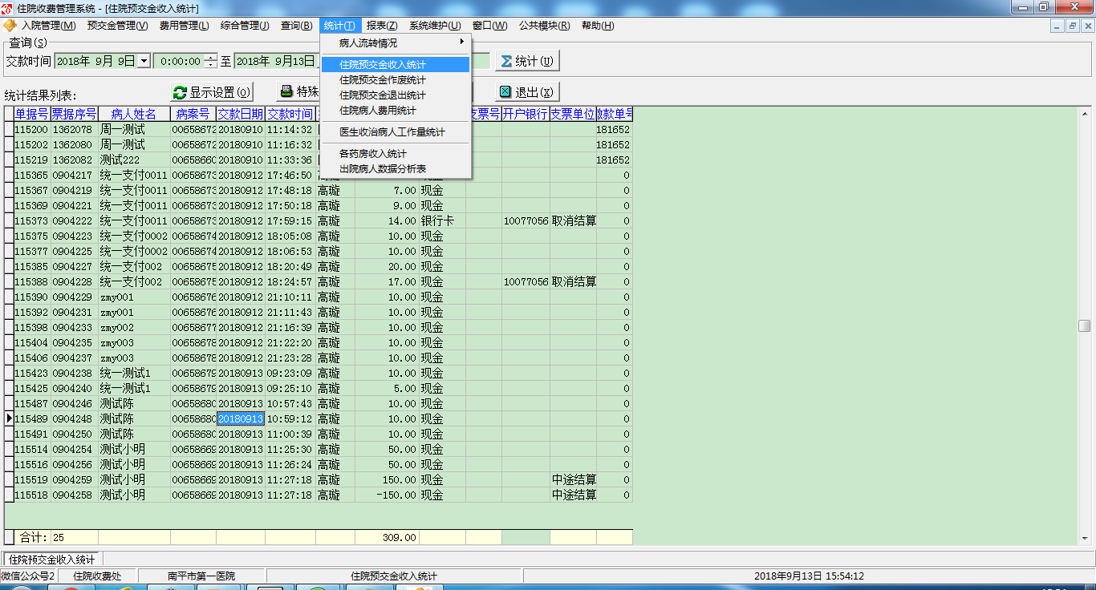This screenshot has width=1096, height=590.
Task: Click the 统计(U) button with sigma icon
Action: tap(527, 61)
